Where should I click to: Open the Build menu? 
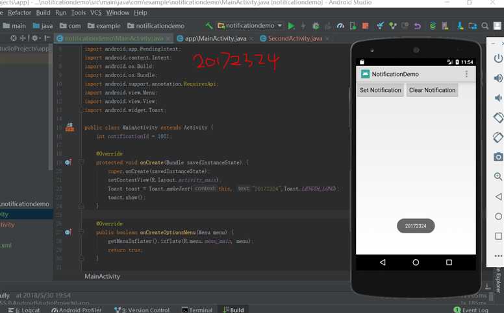(x=43, y=12)
